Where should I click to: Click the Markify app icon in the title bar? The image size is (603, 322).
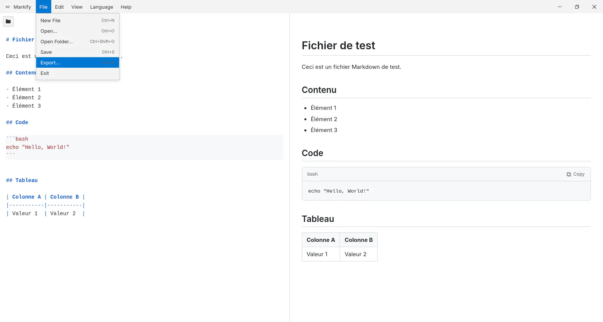point(8,7)
